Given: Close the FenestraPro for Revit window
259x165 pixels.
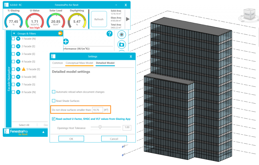Looking at the screenshot, I should (126, 5).
